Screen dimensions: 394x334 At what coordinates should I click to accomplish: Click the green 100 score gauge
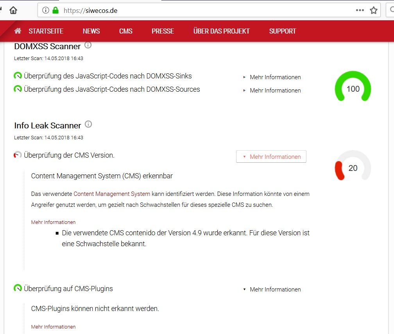[353, 87]
